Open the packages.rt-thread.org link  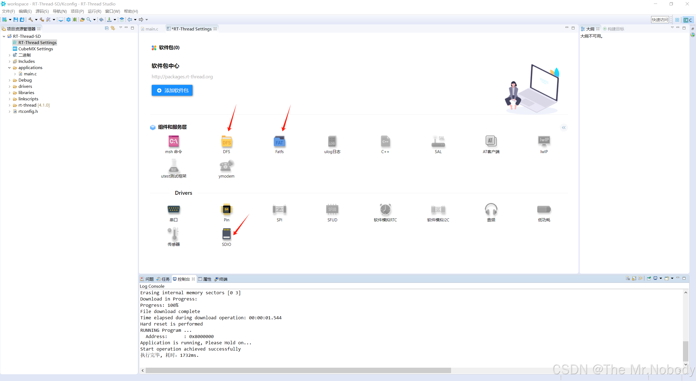(x=182, y=77)
